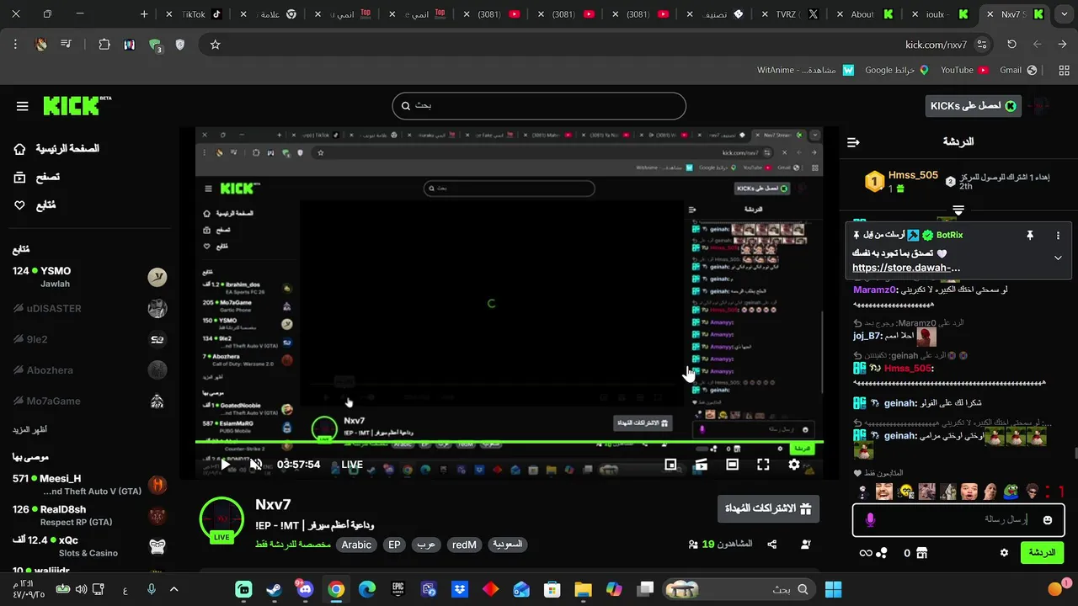Open Discord from the Windows taskbar
1078x606 pixels.
click(305, 589)
